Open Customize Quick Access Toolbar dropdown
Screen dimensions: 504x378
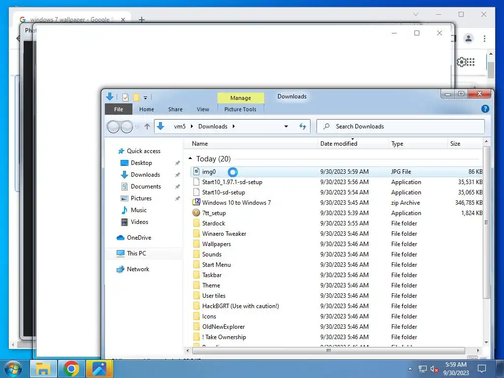tap(145, 97)
